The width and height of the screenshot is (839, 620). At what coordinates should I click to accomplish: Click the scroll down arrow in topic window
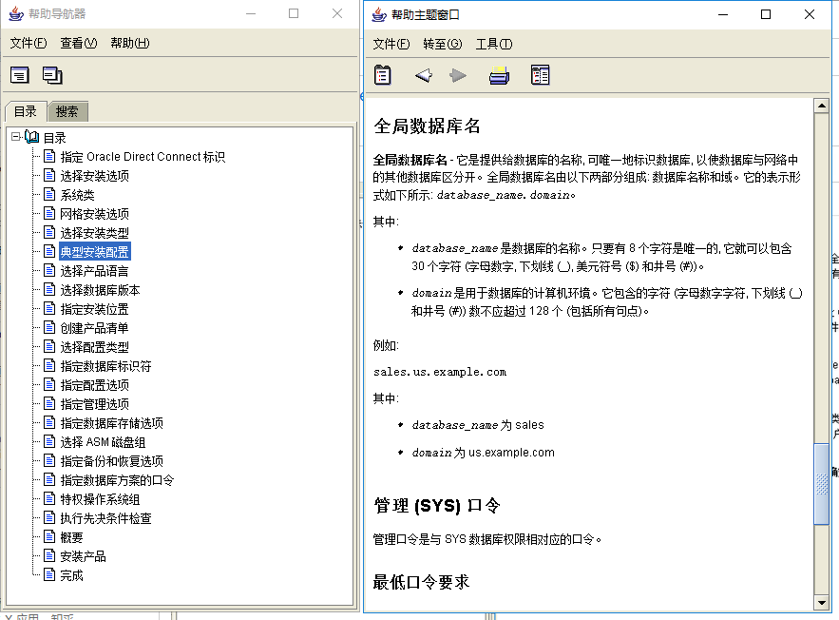821,603
